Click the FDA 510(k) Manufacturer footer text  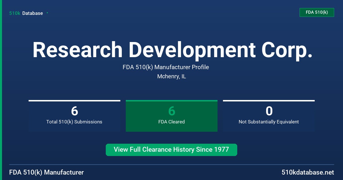point(47,172)
